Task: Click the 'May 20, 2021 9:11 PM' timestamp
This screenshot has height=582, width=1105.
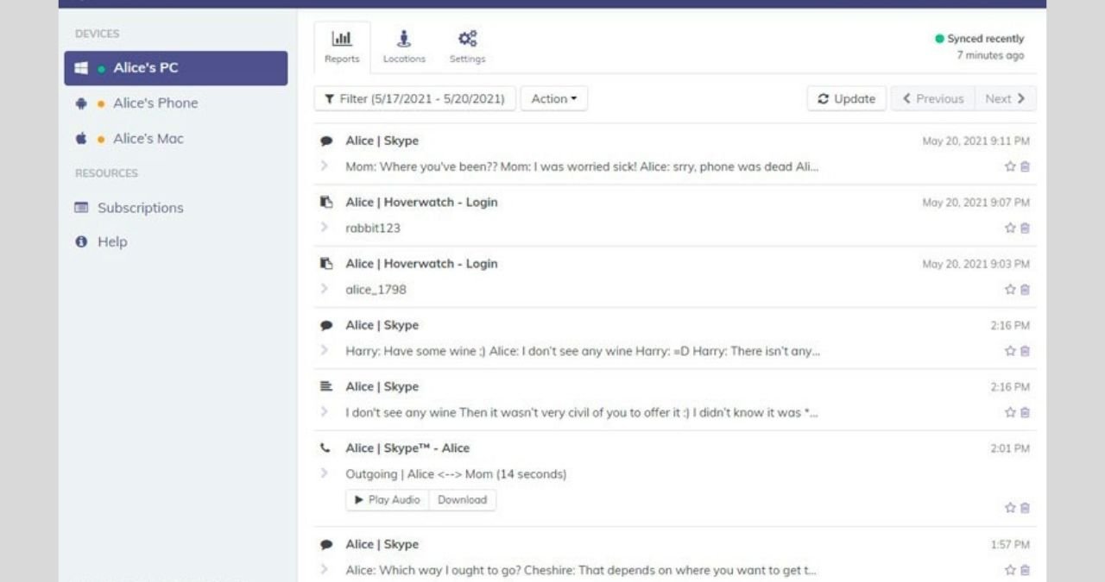Action: 976,141
